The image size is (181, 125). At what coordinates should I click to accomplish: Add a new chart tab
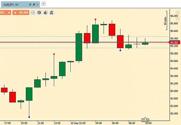pyautogui.click(x=43, y=4)
